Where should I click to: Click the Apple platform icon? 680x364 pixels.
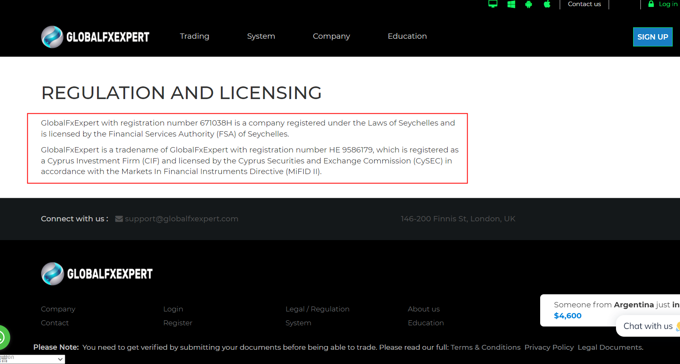pos(547,4)
